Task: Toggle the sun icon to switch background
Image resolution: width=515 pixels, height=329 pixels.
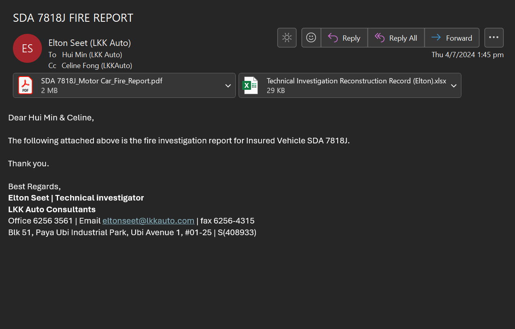Action: [x=287, y=38]
